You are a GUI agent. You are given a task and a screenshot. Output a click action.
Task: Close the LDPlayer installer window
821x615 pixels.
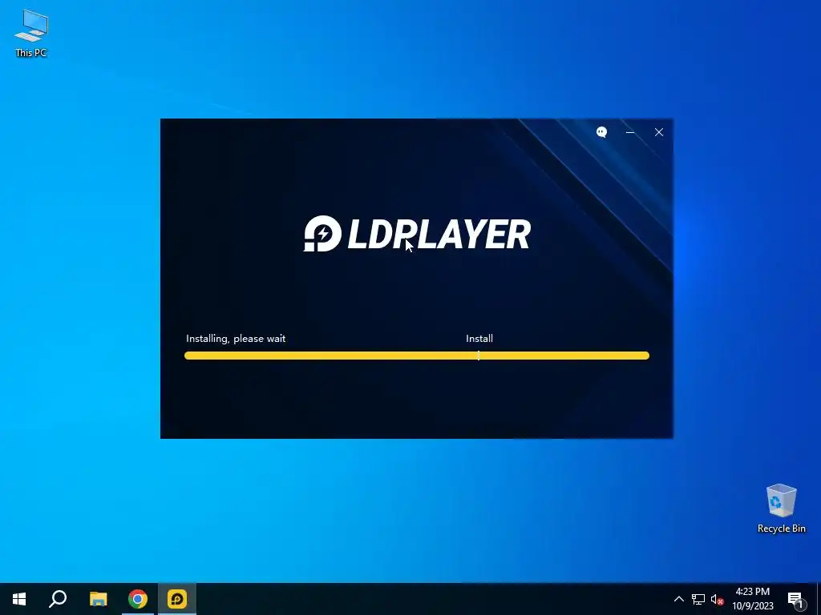[x=659, y=132]
